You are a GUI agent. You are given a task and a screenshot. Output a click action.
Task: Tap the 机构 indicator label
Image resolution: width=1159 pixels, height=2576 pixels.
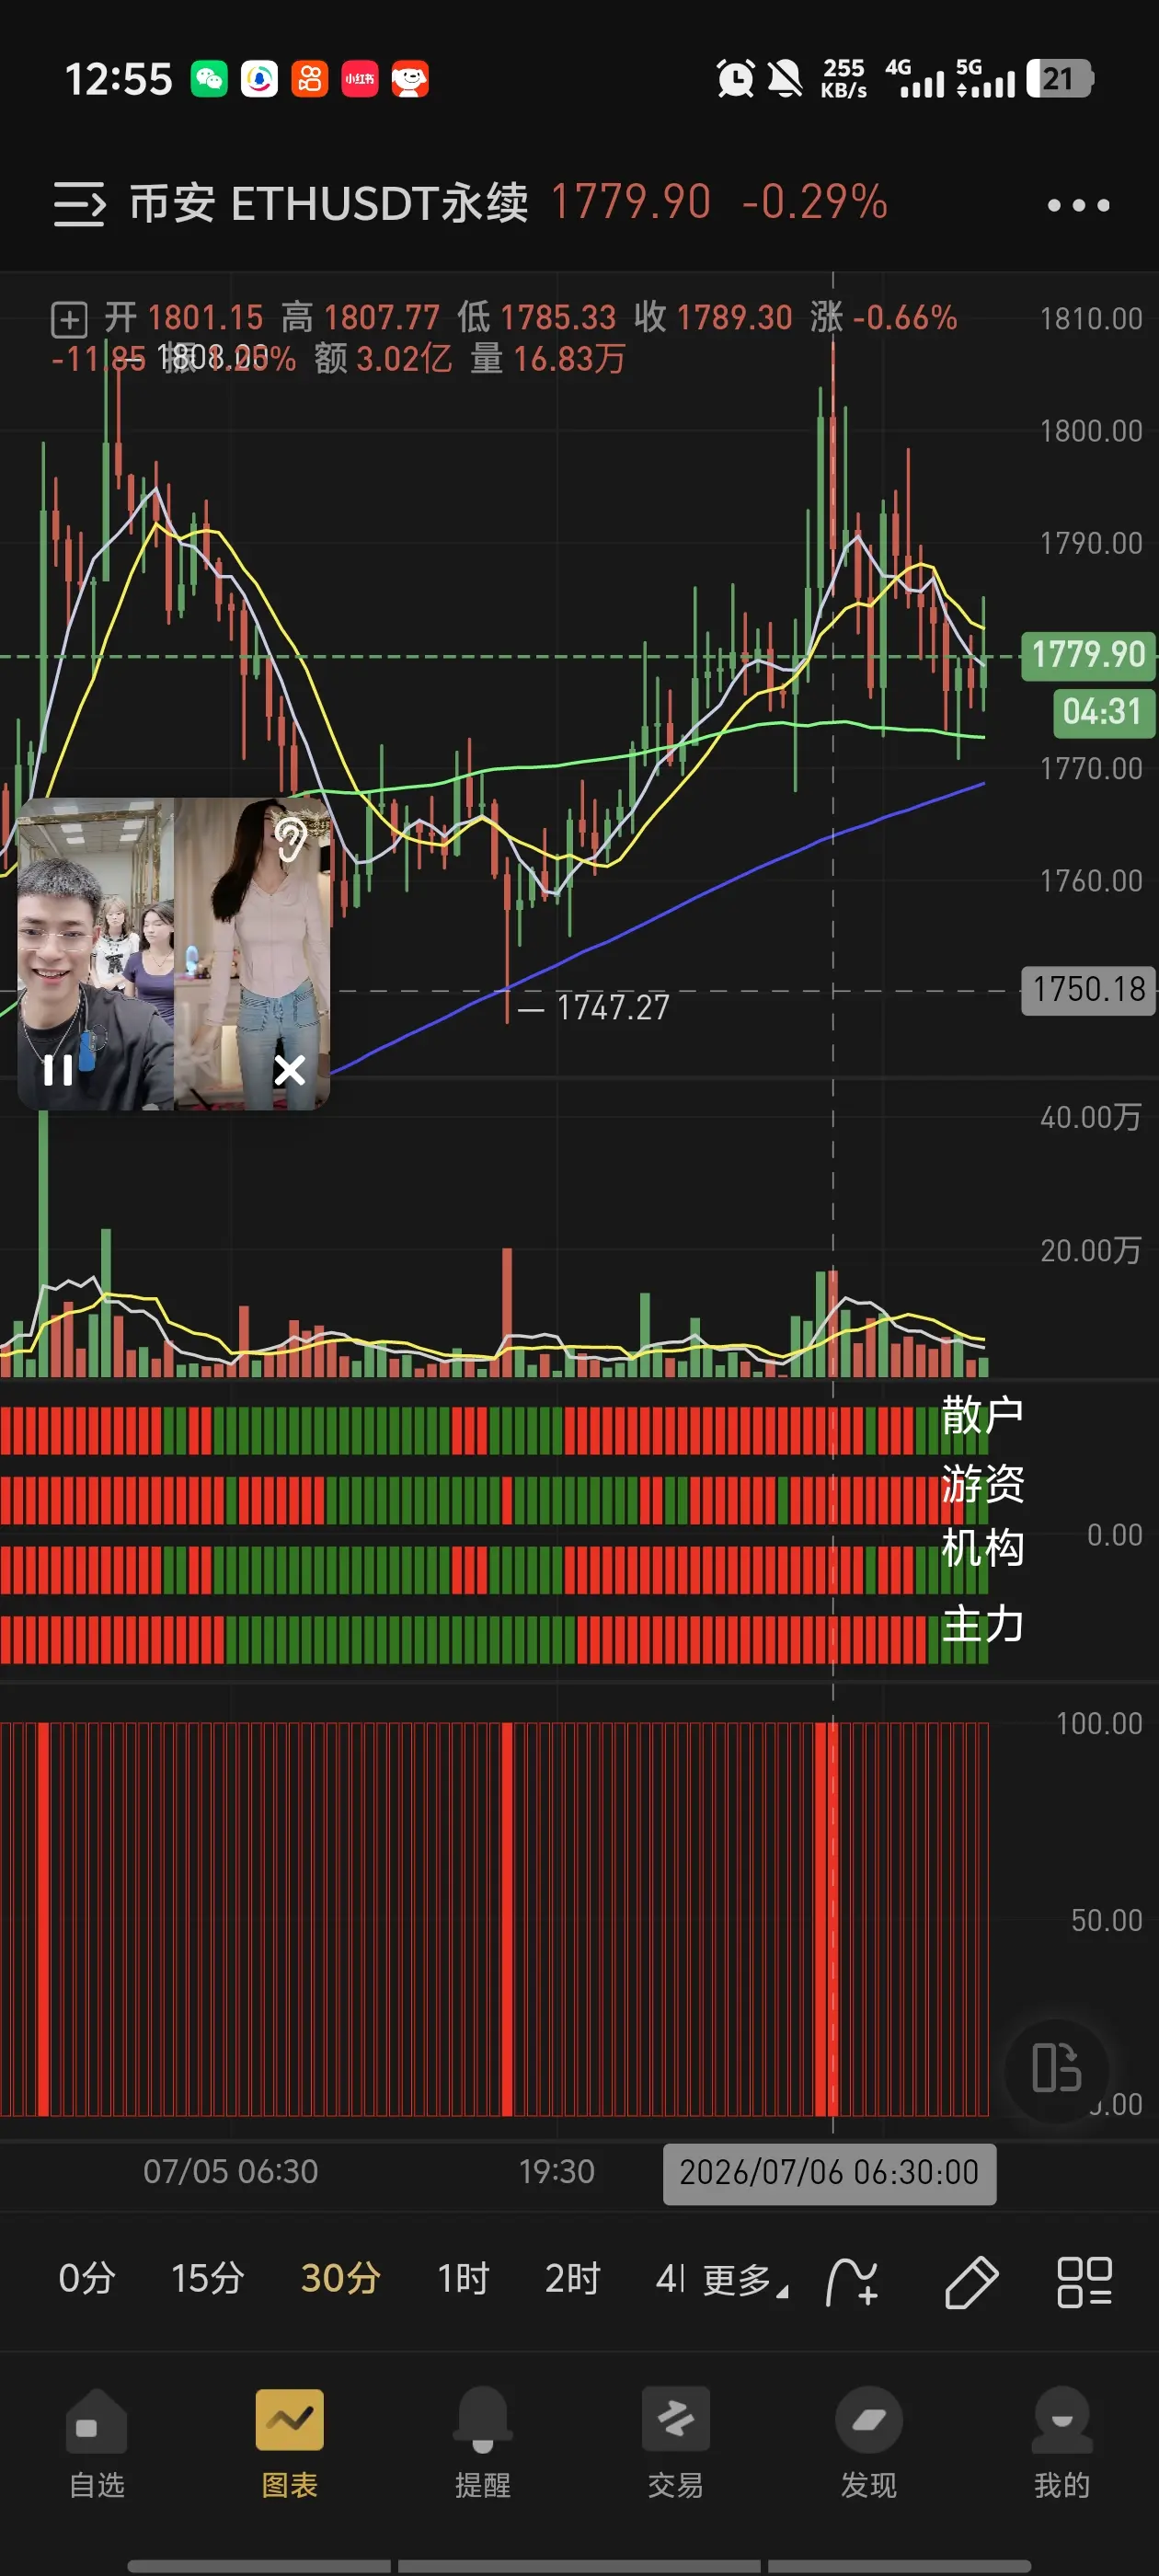click(x=982, y=1548)
